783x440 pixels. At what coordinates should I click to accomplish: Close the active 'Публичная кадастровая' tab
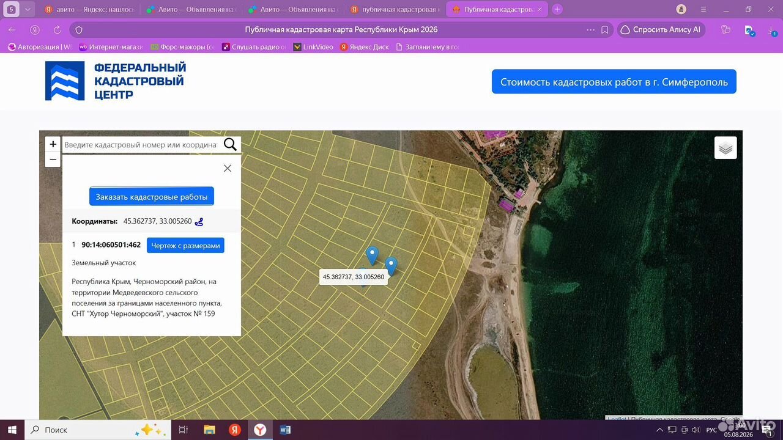539,10
